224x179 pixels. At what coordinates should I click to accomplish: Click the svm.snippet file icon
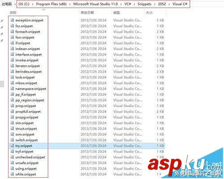point(12,134)
